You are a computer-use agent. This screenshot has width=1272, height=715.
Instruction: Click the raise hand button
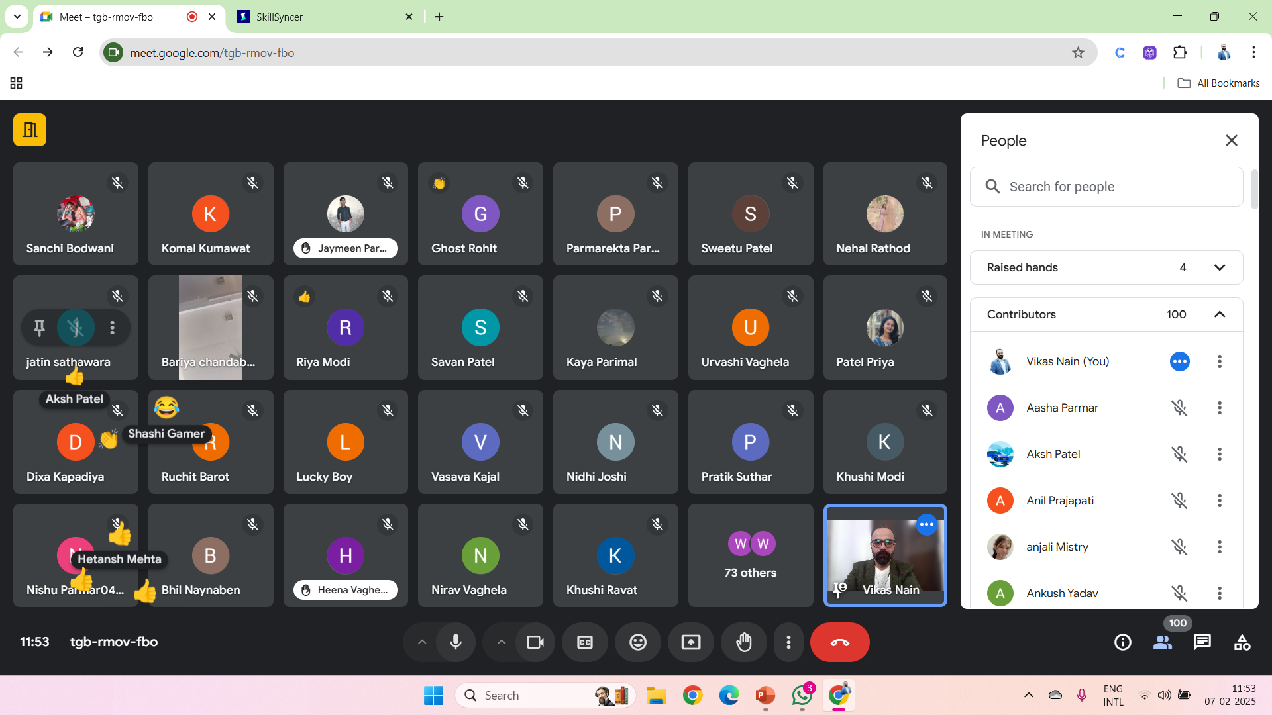(744, 642)
